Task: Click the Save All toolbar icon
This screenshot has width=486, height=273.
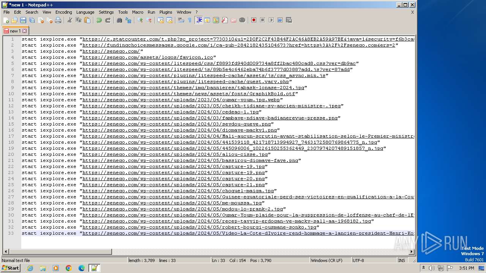Action: pos(32,20)
